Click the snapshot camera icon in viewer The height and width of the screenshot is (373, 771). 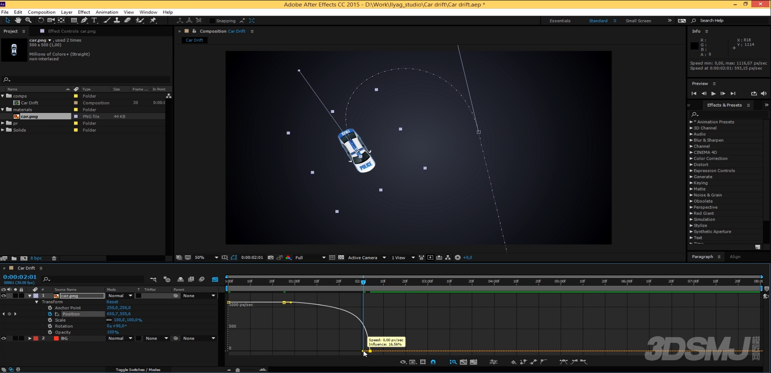coord(271,258)
